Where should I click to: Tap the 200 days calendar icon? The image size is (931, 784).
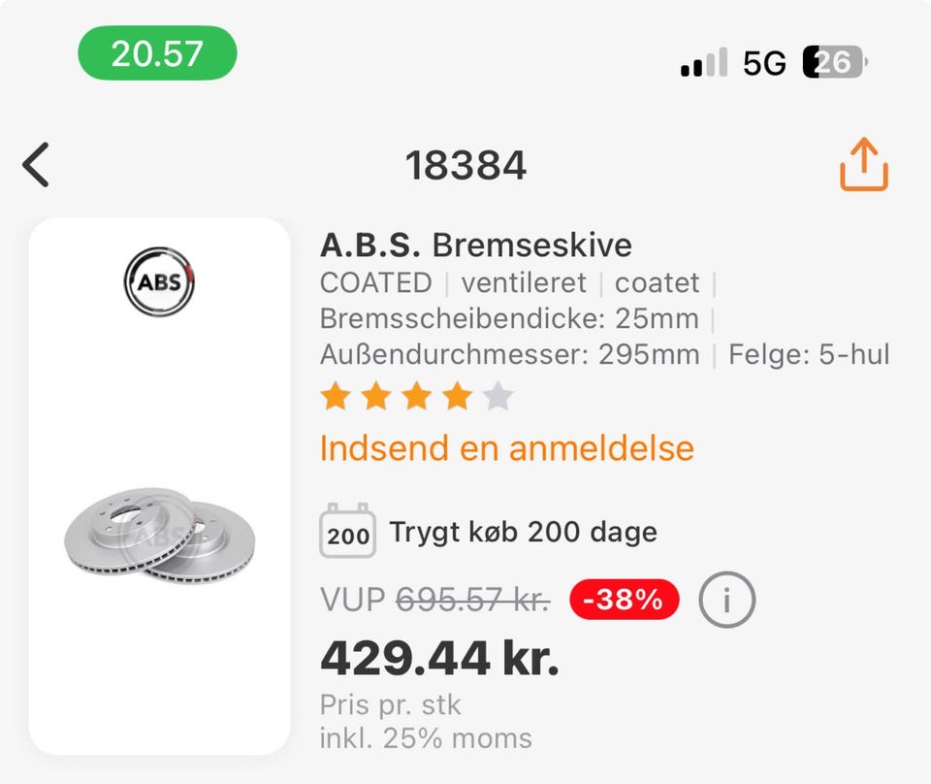click(x=347, y=531)
